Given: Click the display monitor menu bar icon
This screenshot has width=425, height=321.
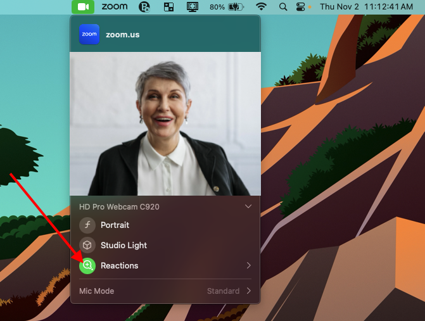Looking at the screenshot, I should pyautogui.click(x=193, y=7).
